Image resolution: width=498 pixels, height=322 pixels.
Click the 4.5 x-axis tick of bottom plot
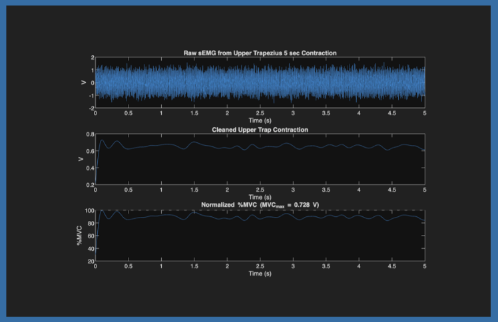click(391, 267)
